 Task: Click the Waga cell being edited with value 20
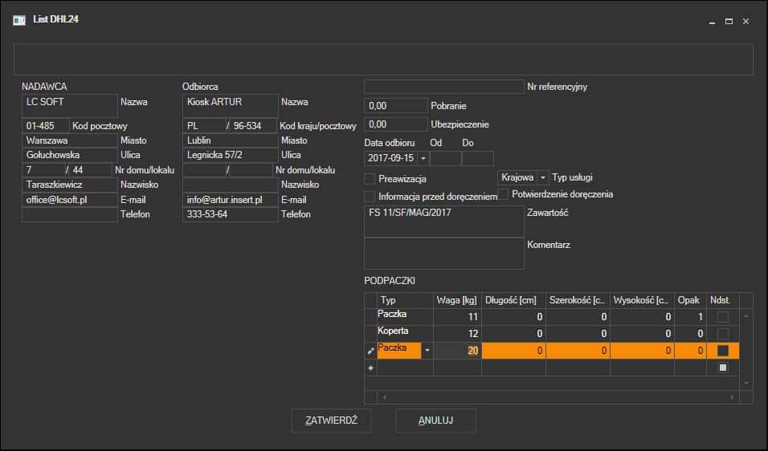point(457,350)
